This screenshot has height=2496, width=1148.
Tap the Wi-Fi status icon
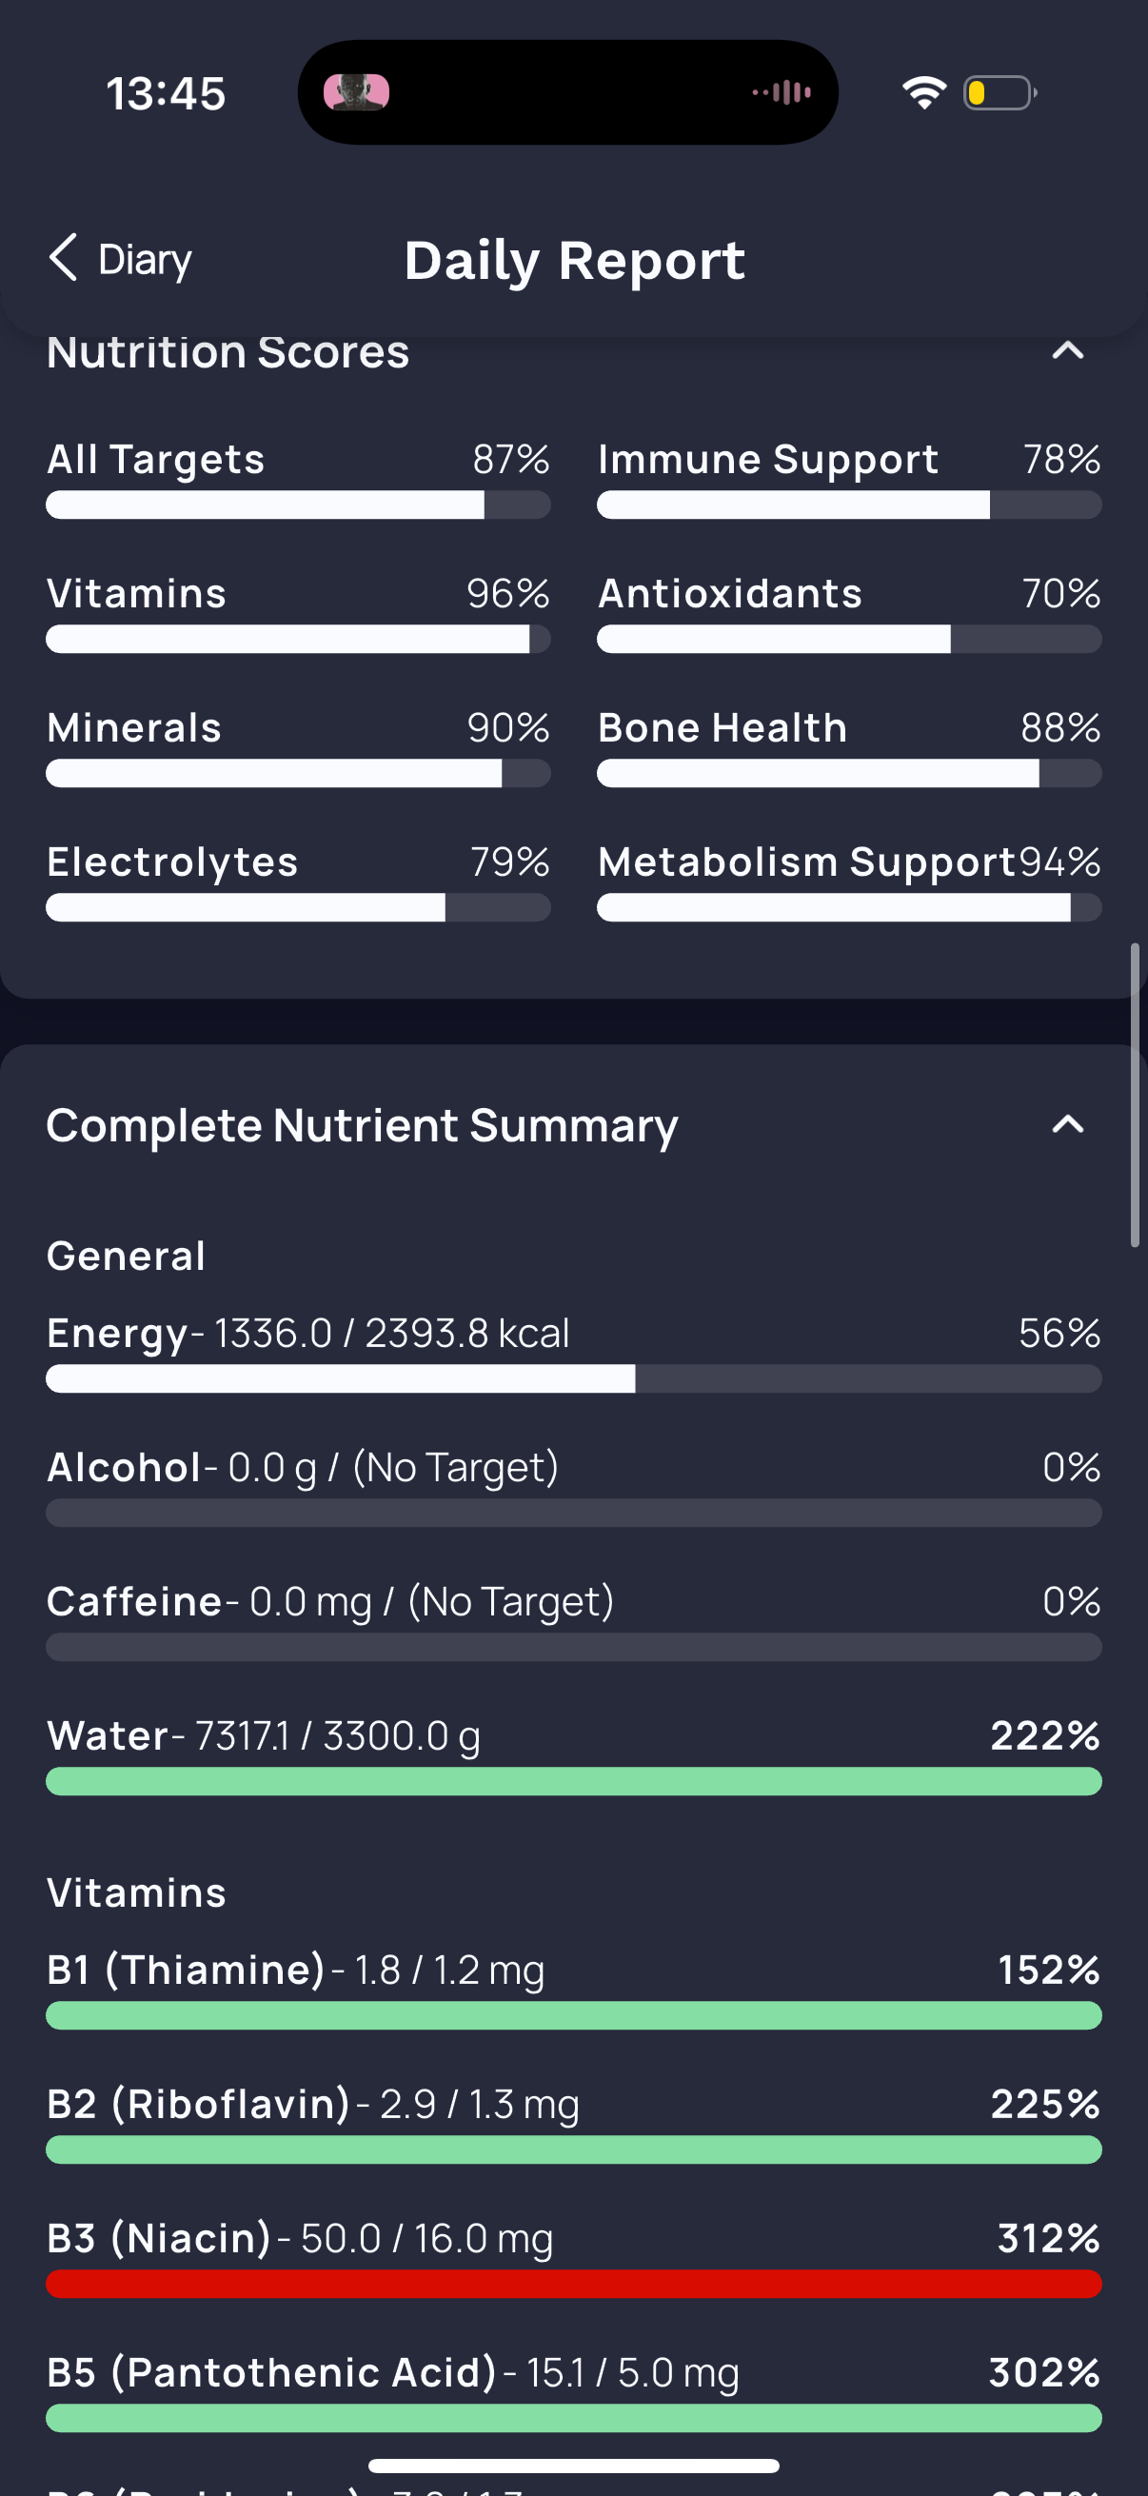coord(923,93)
